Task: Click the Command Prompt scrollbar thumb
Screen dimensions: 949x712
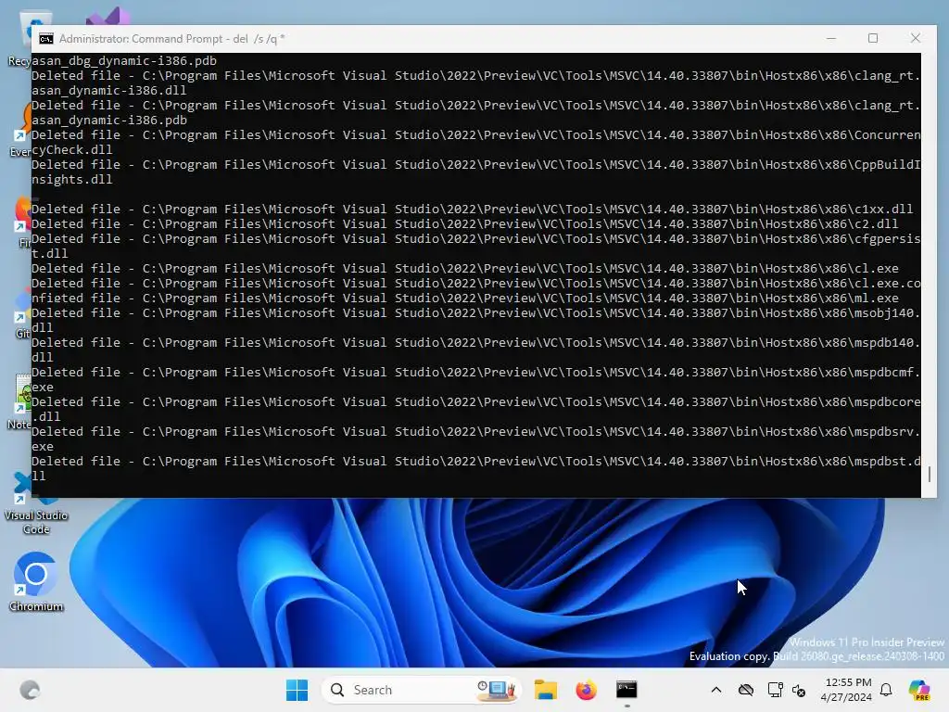Action: (x=929, y=474)
